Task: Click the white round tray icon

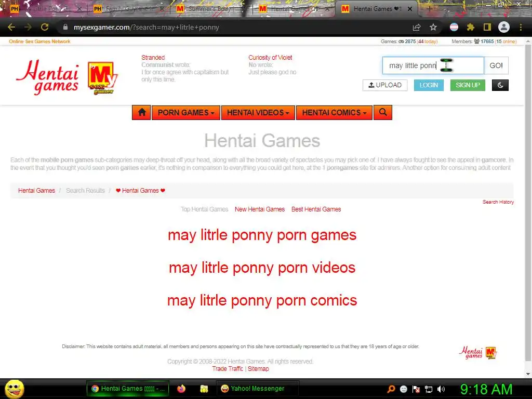Action: click(403, 389)
